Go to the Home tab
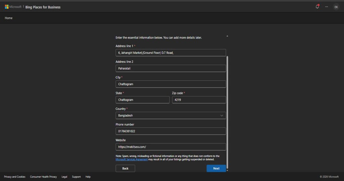The image size is (344, 181). (x=8, y=18)
